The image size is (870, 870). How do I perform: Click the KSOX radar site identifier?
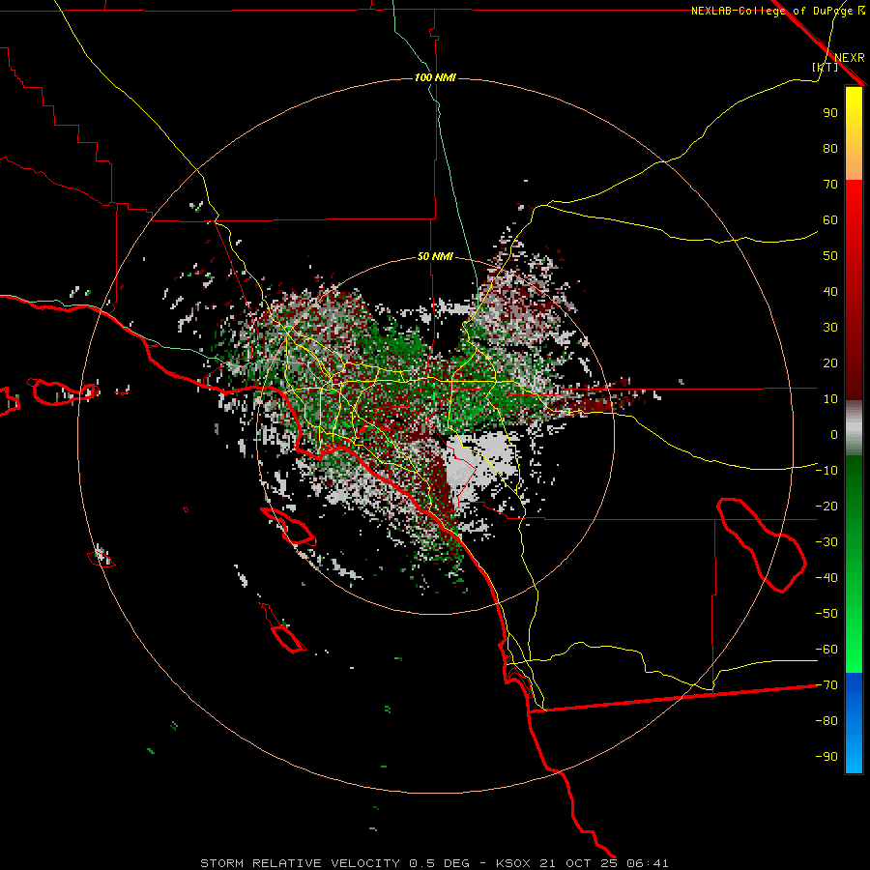click(x=513, y=863)
